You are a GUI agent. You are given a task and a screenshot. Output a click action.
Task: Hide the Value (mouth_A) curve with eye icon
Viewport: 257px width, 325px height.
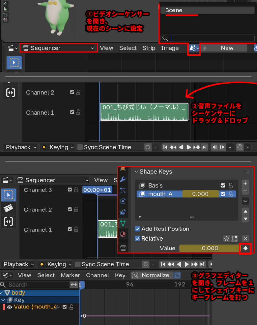(10, 307)
